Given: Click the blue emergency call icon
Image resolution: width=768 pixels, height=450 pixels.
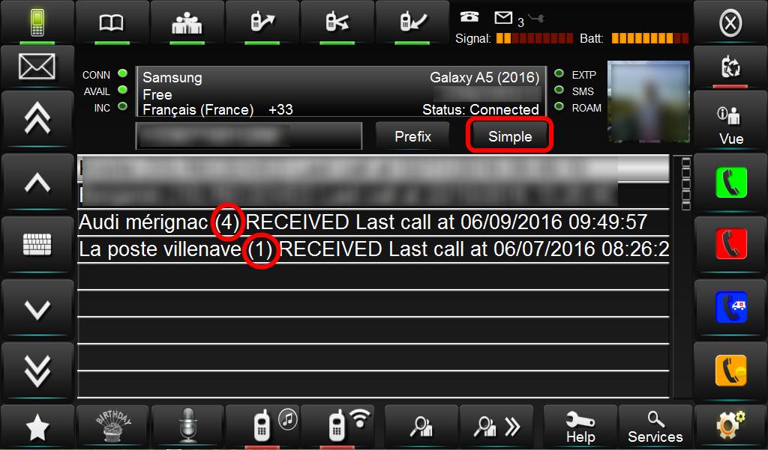Looking at the screenshot, I should (x=730, y=307).
